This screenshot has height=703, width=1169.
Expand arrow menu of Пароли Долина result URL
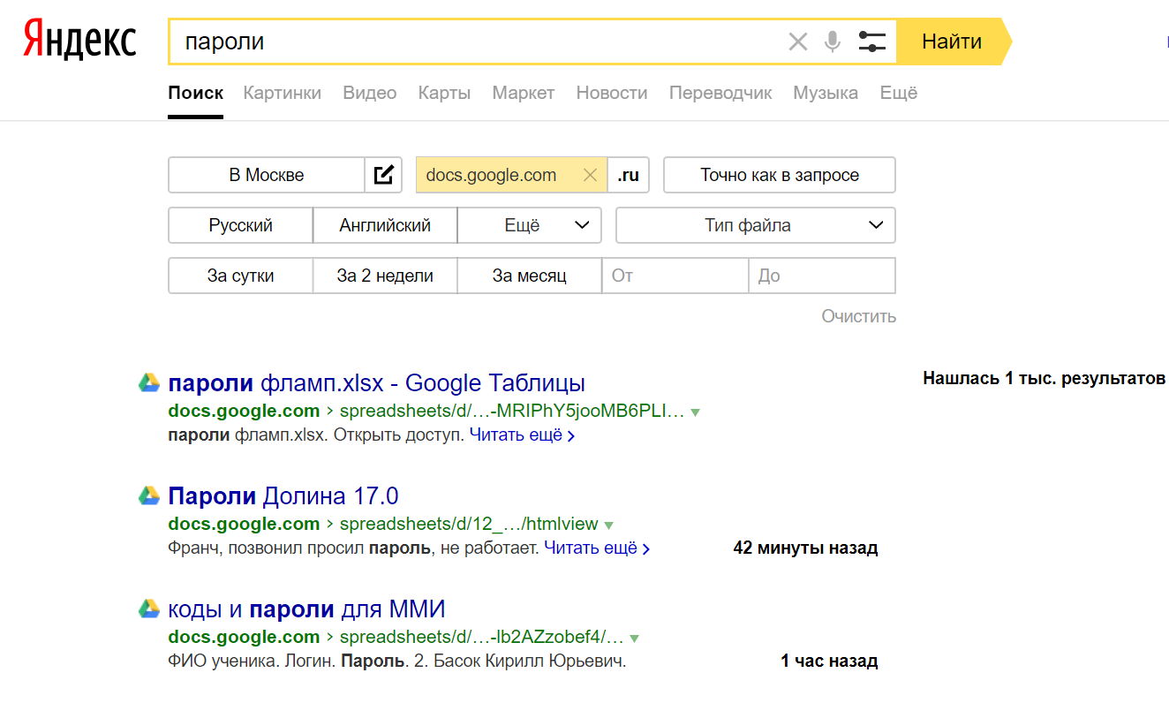click(x=608, y=525)
